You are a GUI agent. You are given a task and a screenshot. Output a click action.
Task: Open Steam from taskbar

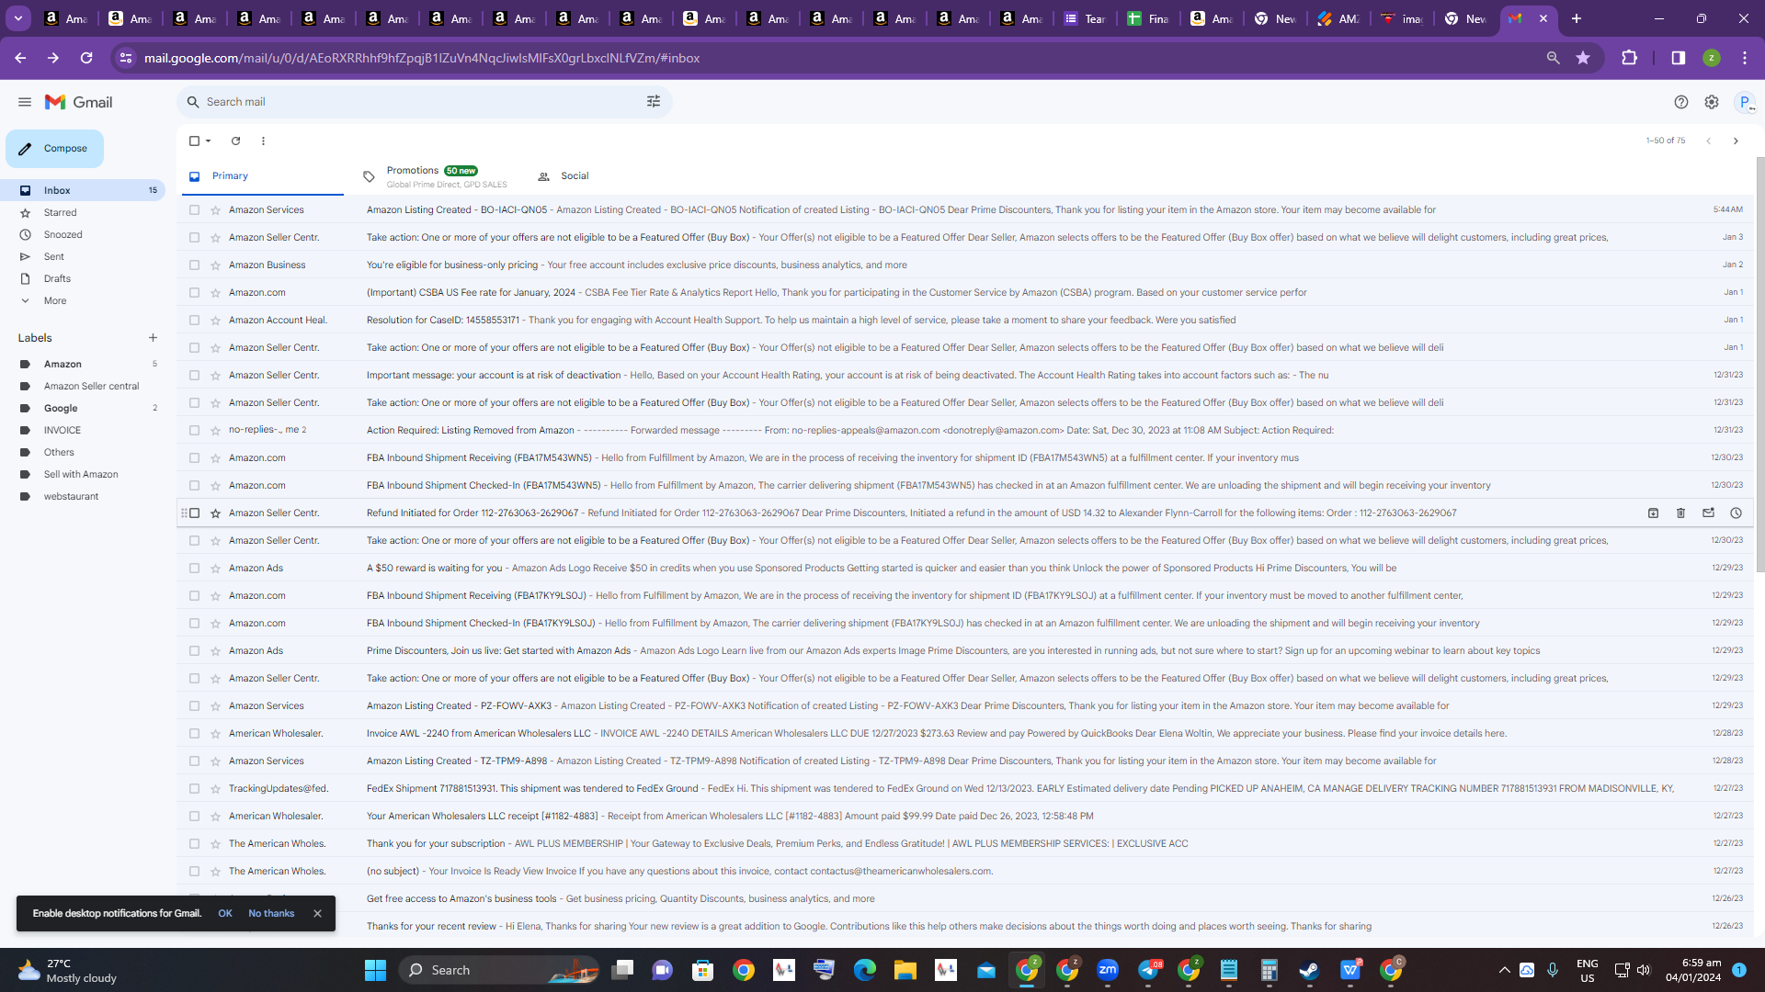pyautogui.click(x=1310, y=970)
